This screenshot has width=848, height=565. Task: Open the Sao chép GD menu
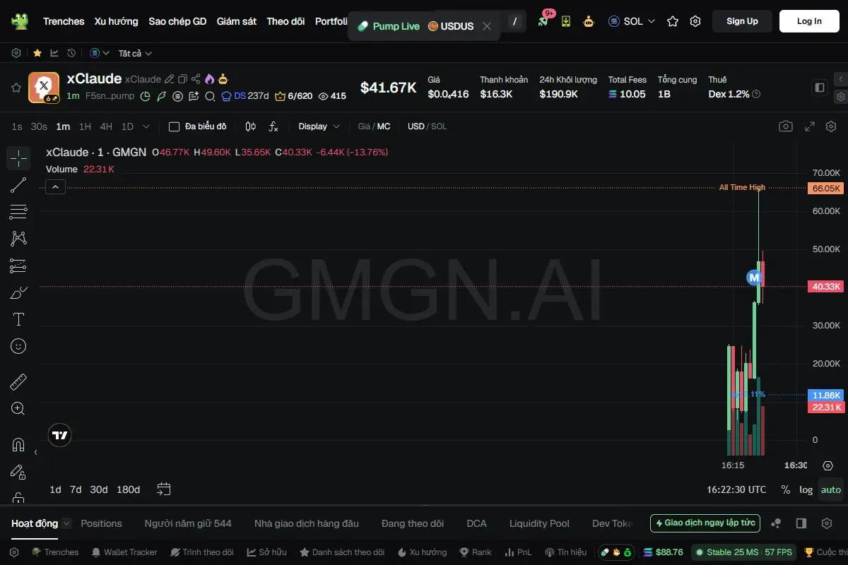[177, 21]
